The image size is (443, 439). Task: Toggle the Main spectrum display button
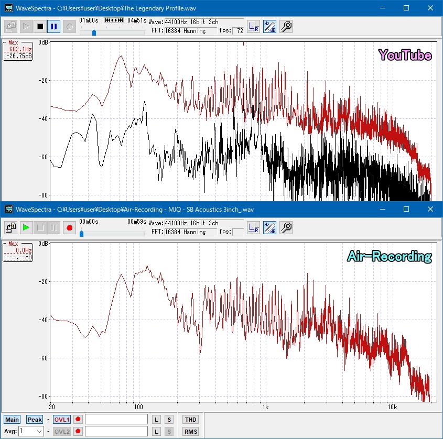pyautogui.click(x=12, y=420)
